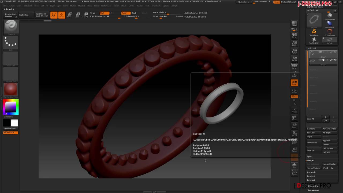Pick a color in the color picker square
This screenshot has height=193, width=343.
tap(11, 107)
